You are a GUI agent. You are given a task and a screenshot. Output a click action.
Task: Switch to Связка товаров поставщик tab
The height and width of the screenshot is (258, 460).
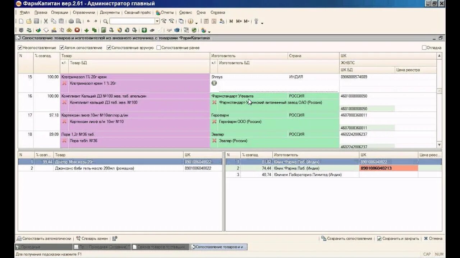click(160, 247)
